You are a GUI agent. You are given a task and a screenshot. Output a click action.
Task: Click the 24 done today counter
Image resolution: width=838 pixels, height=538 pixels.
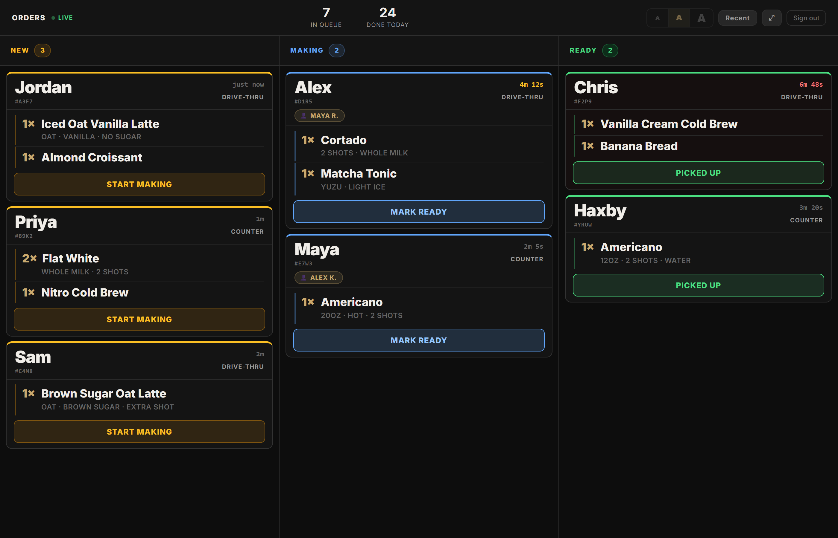point(388,17)
